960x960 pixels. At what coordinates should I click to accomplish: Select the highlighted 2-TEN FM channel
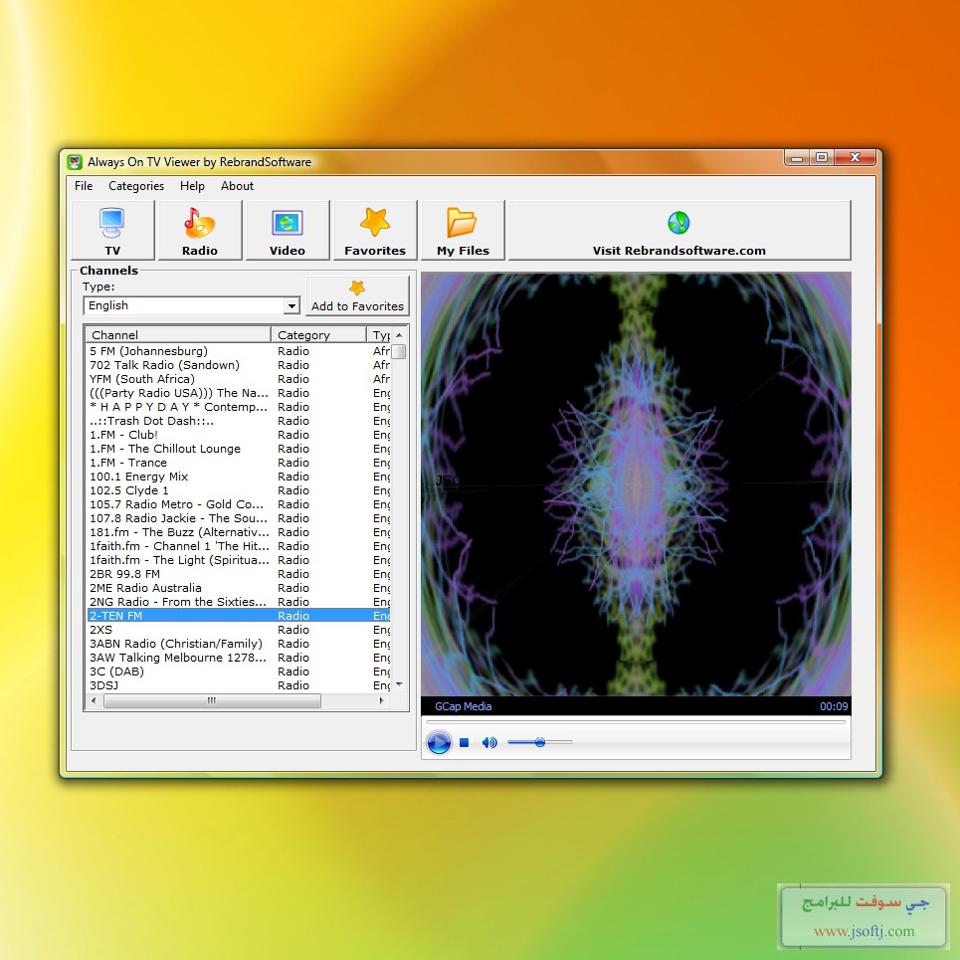tap(238, 616)
